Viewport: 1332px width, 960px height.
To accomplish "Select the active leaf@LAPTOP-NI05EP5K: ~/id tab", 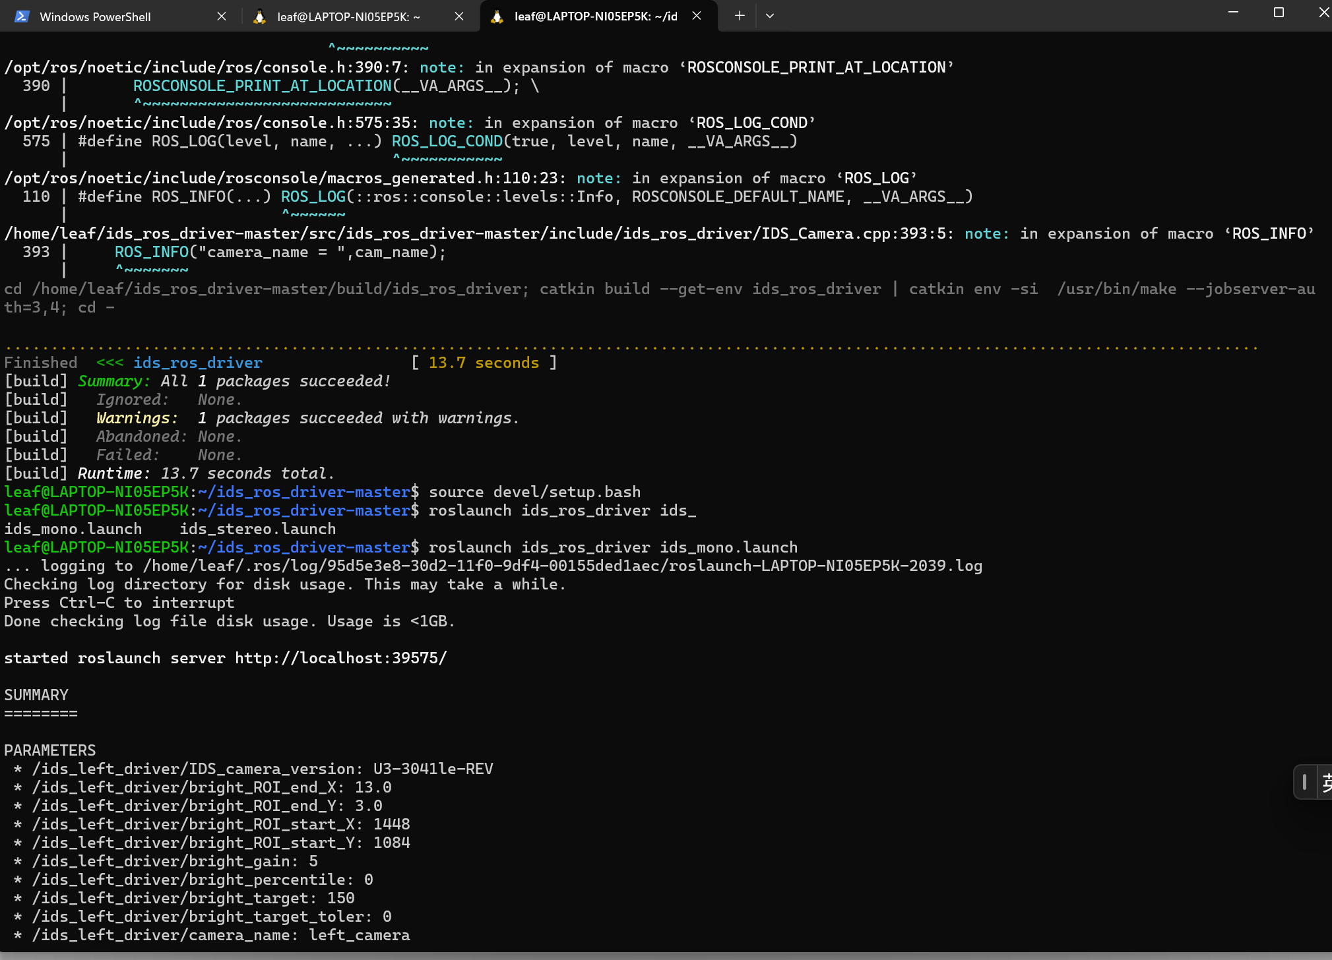I will (595, 16).
